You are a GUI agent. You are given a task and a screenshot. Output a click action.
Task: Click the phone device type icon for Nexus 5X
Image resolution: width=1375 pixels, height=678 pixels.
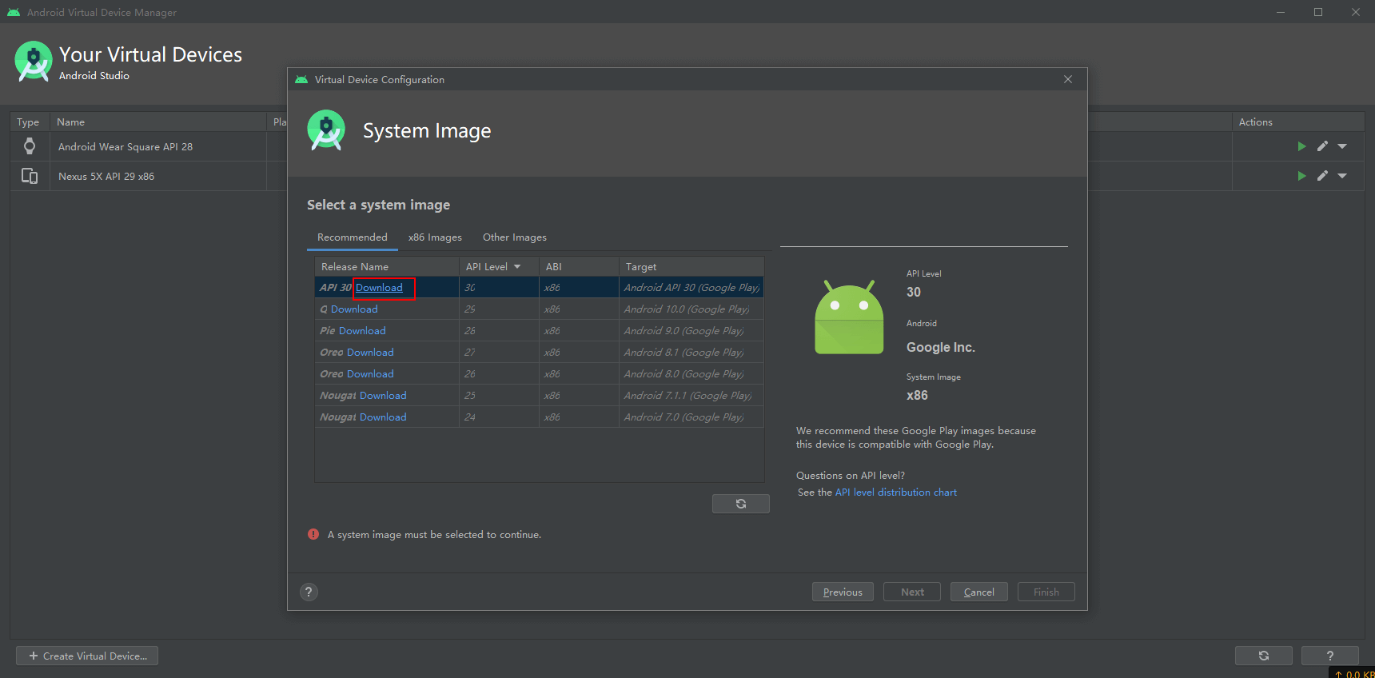coord(30,176)
